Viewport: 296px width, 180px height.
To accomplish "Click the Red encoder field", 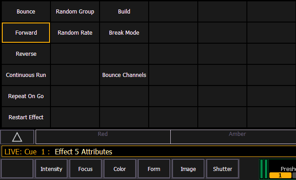I will pyautogui.click(x=103, y=137).
